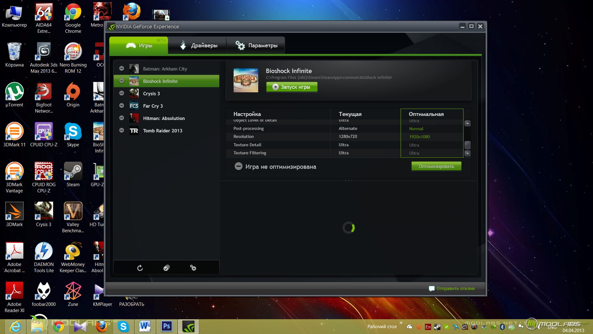
Task: Open the Драйверы tab in GeForce Experience
Action: 199,45
